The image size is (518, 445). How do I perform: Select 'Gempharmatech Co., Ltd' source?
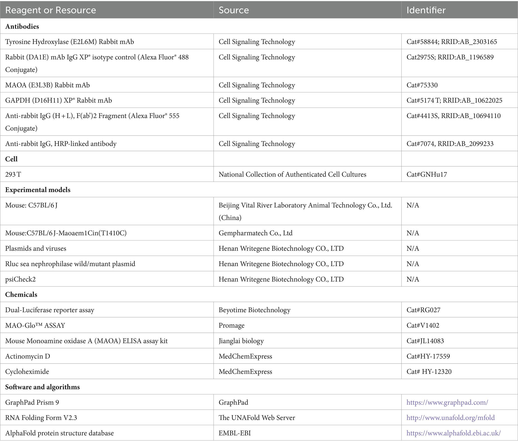click(x=255, y=233)
